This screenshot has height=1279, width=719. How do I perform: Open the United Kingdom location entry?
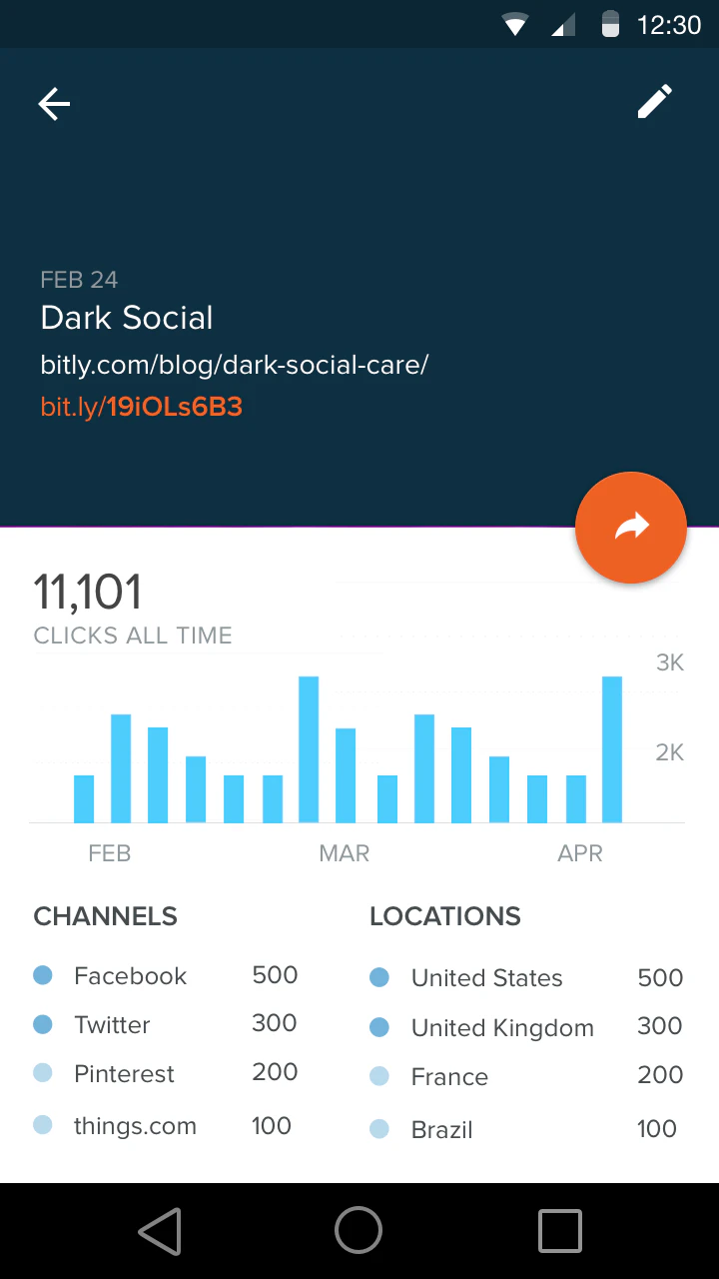tap(502, 1027)
